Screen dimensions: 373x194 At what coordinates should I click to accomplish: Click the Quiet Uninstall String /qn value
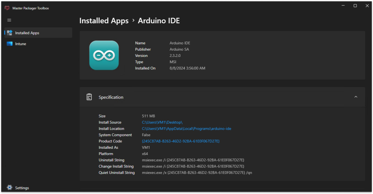197,173
